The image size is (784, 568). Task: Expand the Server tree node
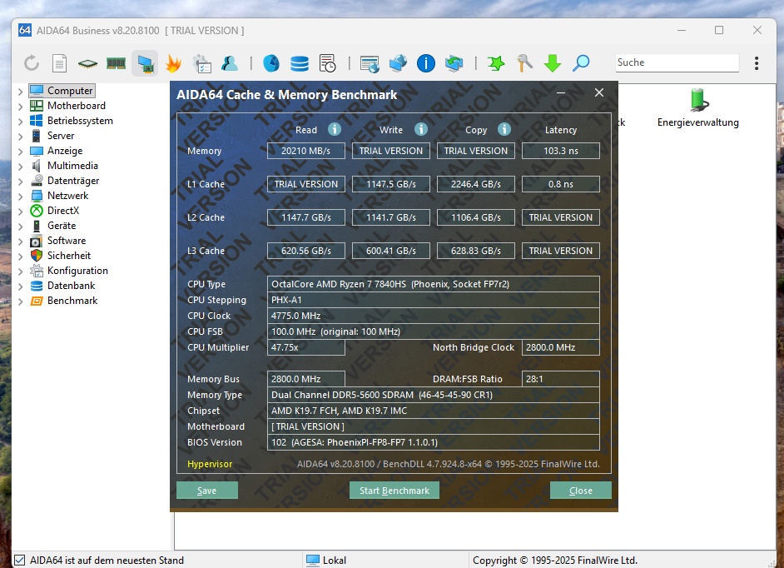click(20, 137)
